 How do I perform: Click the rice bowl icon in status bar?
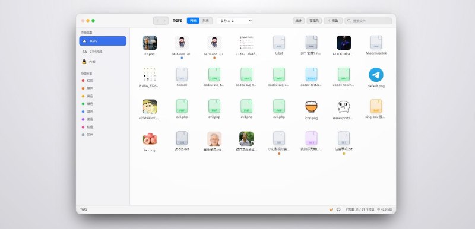pos(331,209)
